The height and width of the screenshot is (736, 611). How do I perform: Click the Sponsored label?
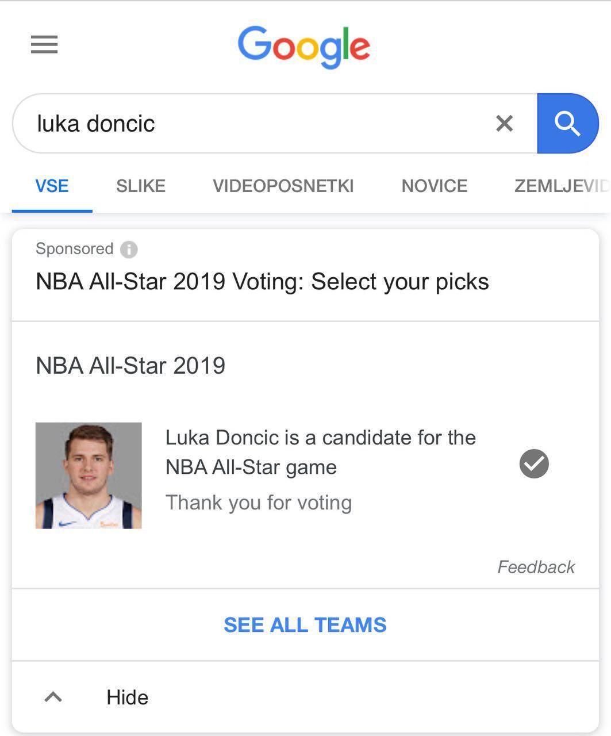pyautogui.click(x=74, y=249)
